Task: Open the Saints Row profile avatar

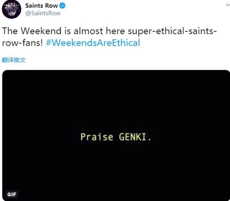Action: pos(12,9)
